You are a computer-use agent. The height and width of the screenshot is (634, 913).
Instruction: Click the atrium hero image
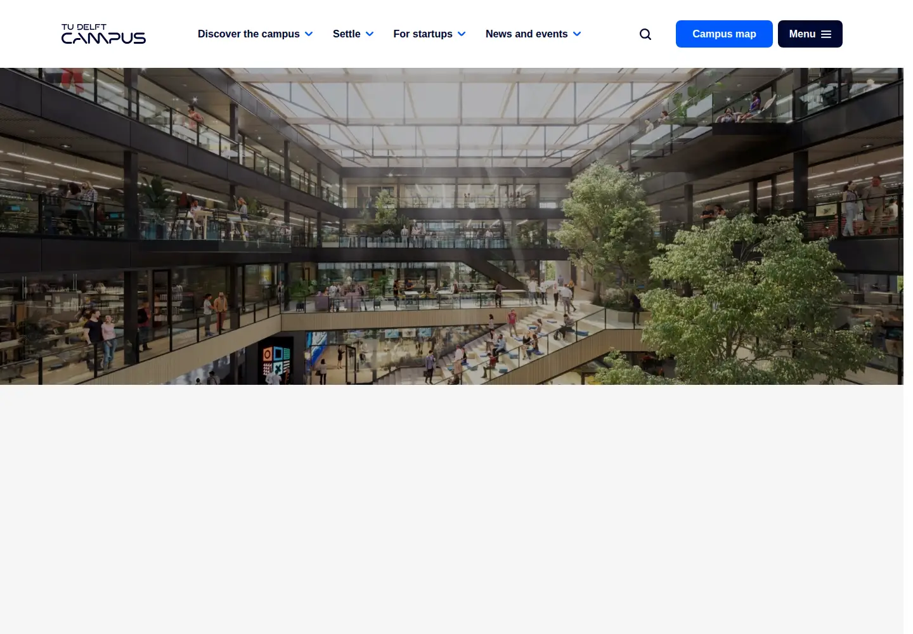[451, 226]
